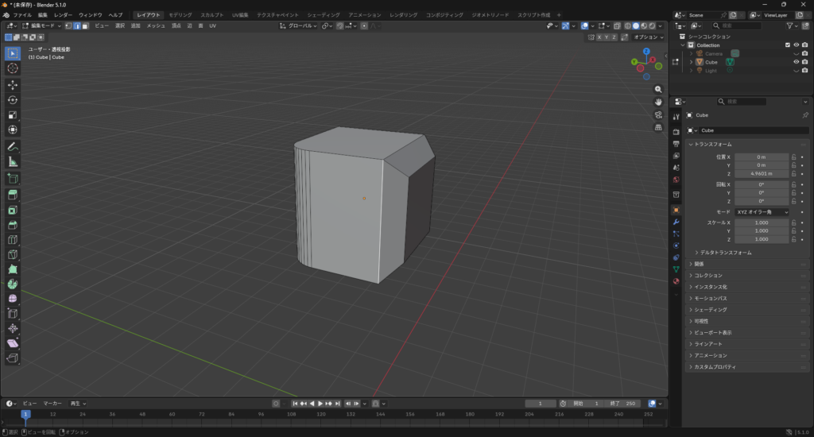Switch to wireframe viewport shading
The image size is (814, 437).
(626, 25)
